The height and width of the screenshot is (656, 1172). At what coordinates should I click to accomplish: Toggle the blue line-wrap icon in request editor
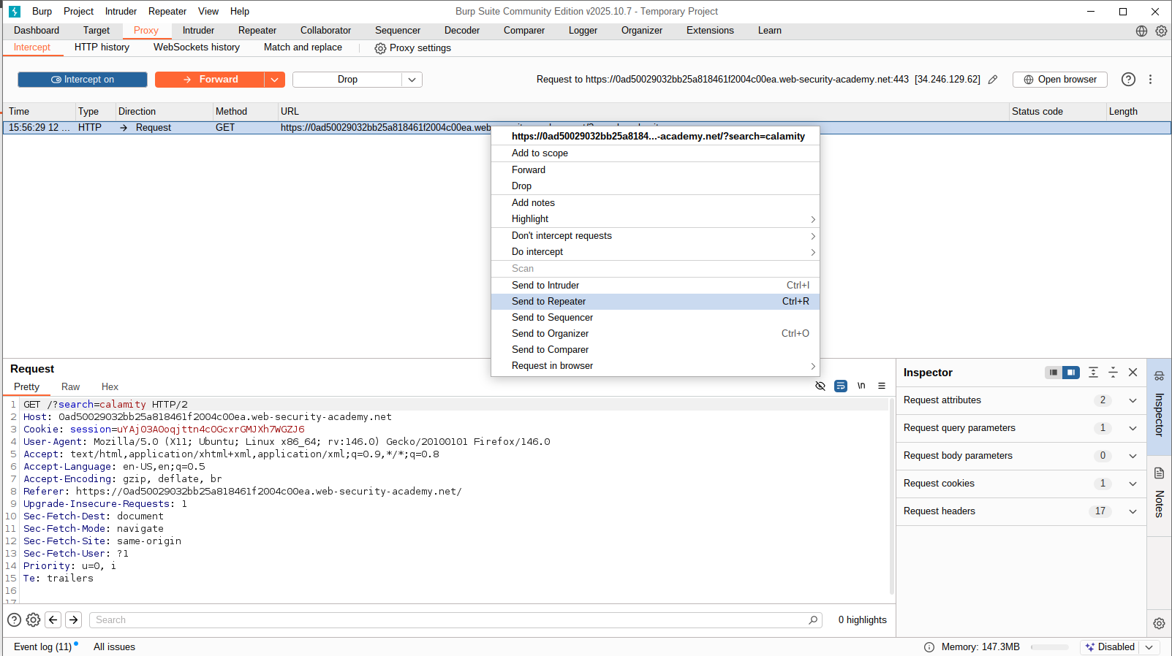point(841,386)
